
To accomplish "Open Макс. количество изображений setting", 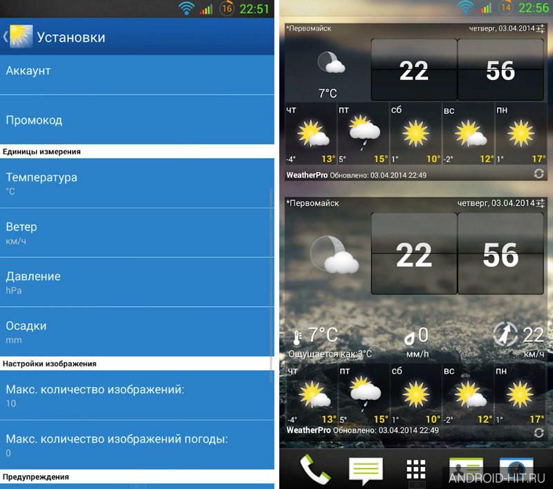I will (x=137, y=395).
